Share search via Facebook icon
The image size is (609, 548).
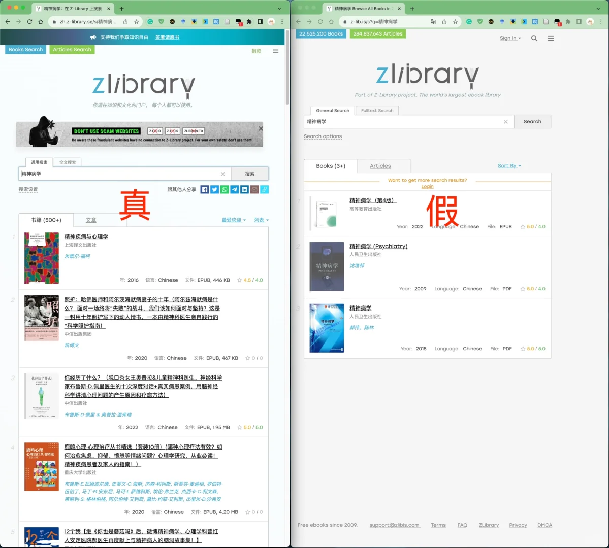[205, 189]
